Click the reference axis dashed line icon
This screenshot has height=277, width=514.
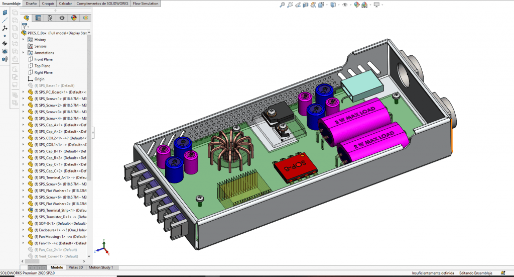(5, 20)
